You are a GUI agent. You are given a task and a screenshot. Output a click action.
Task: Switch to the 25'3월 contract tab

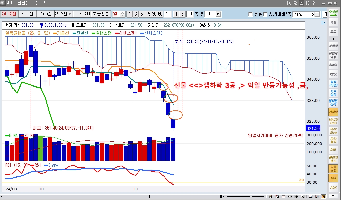pyautogui.click(x=27, y=14)
